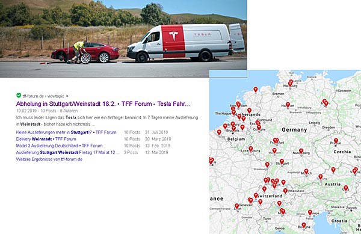Open Keine Auslieferungen mehr in Stuttgart link

[x=66, y=132]
